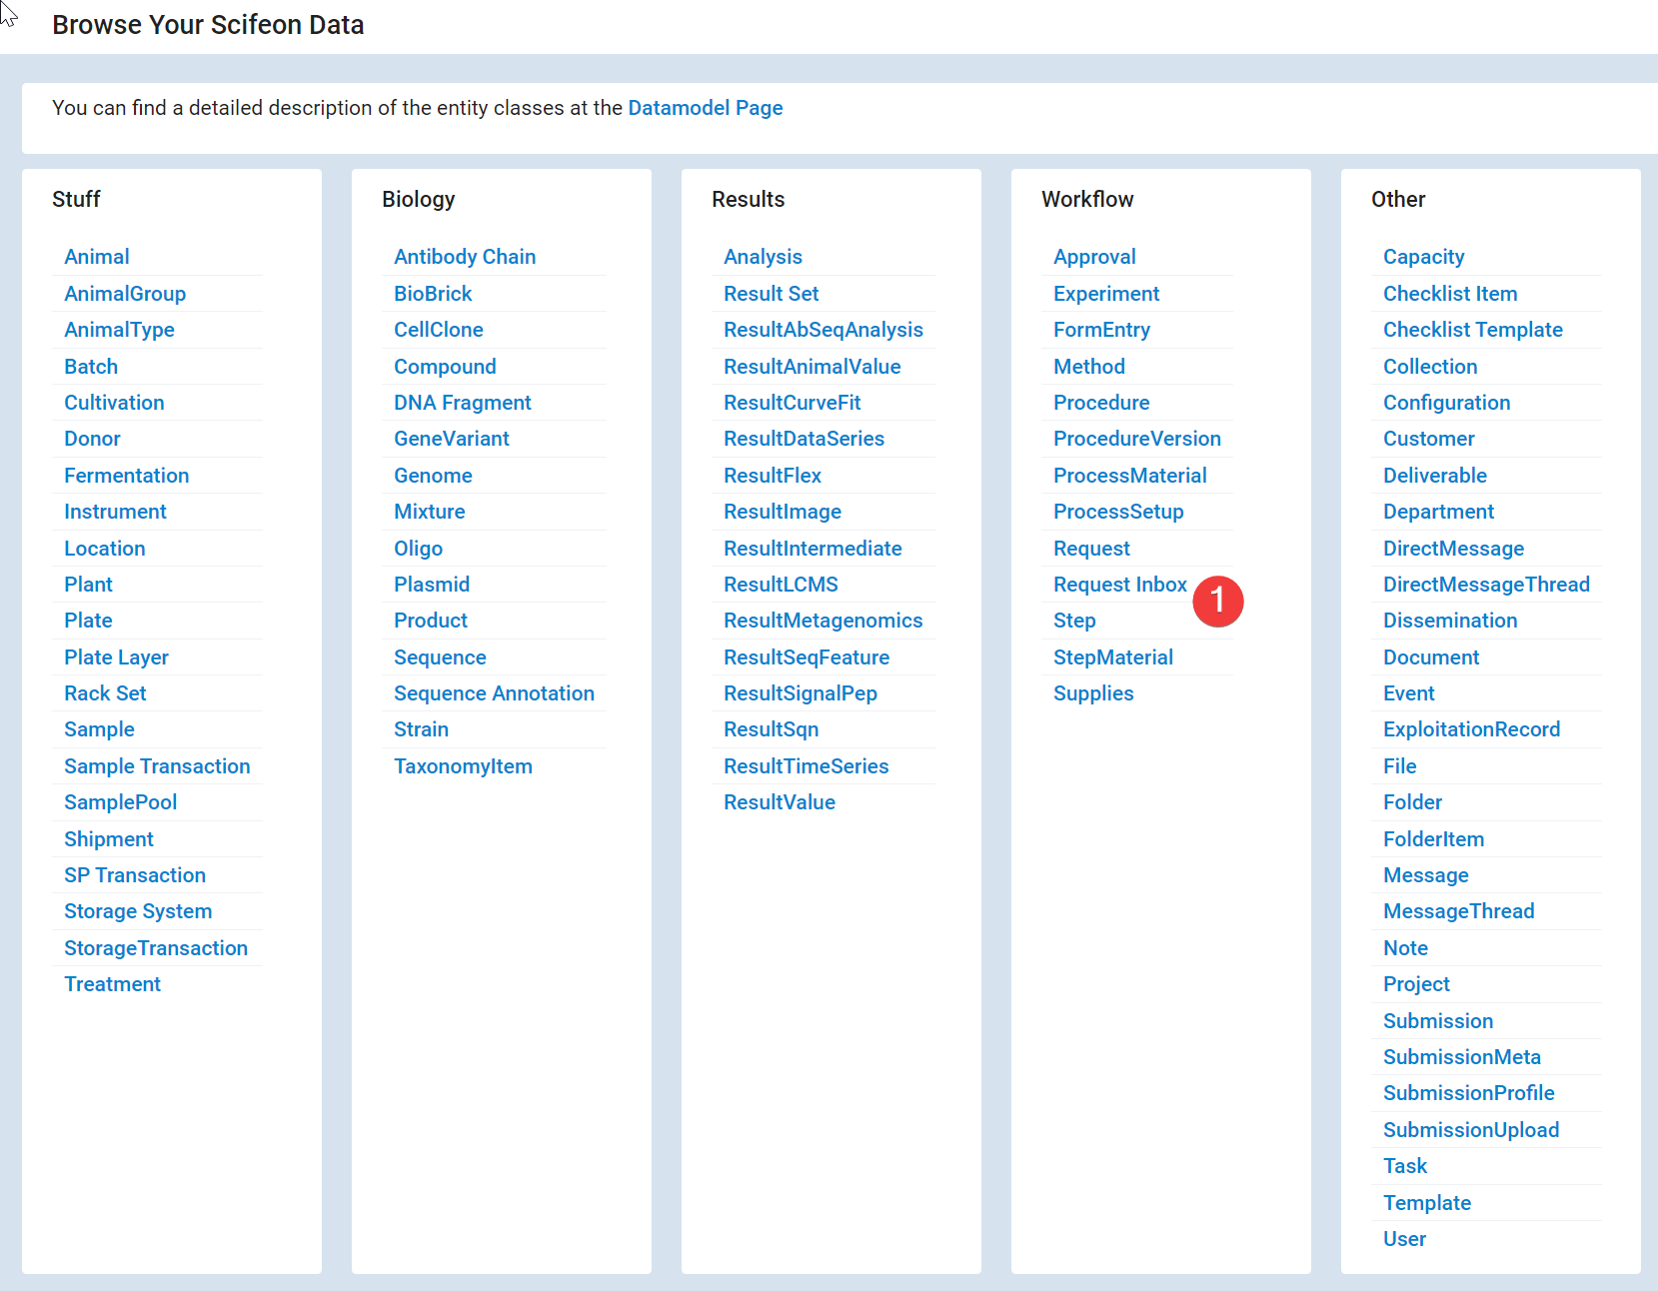View the ResultMetagenomics data
The image size is (1658, 1291).
[823, 621]
